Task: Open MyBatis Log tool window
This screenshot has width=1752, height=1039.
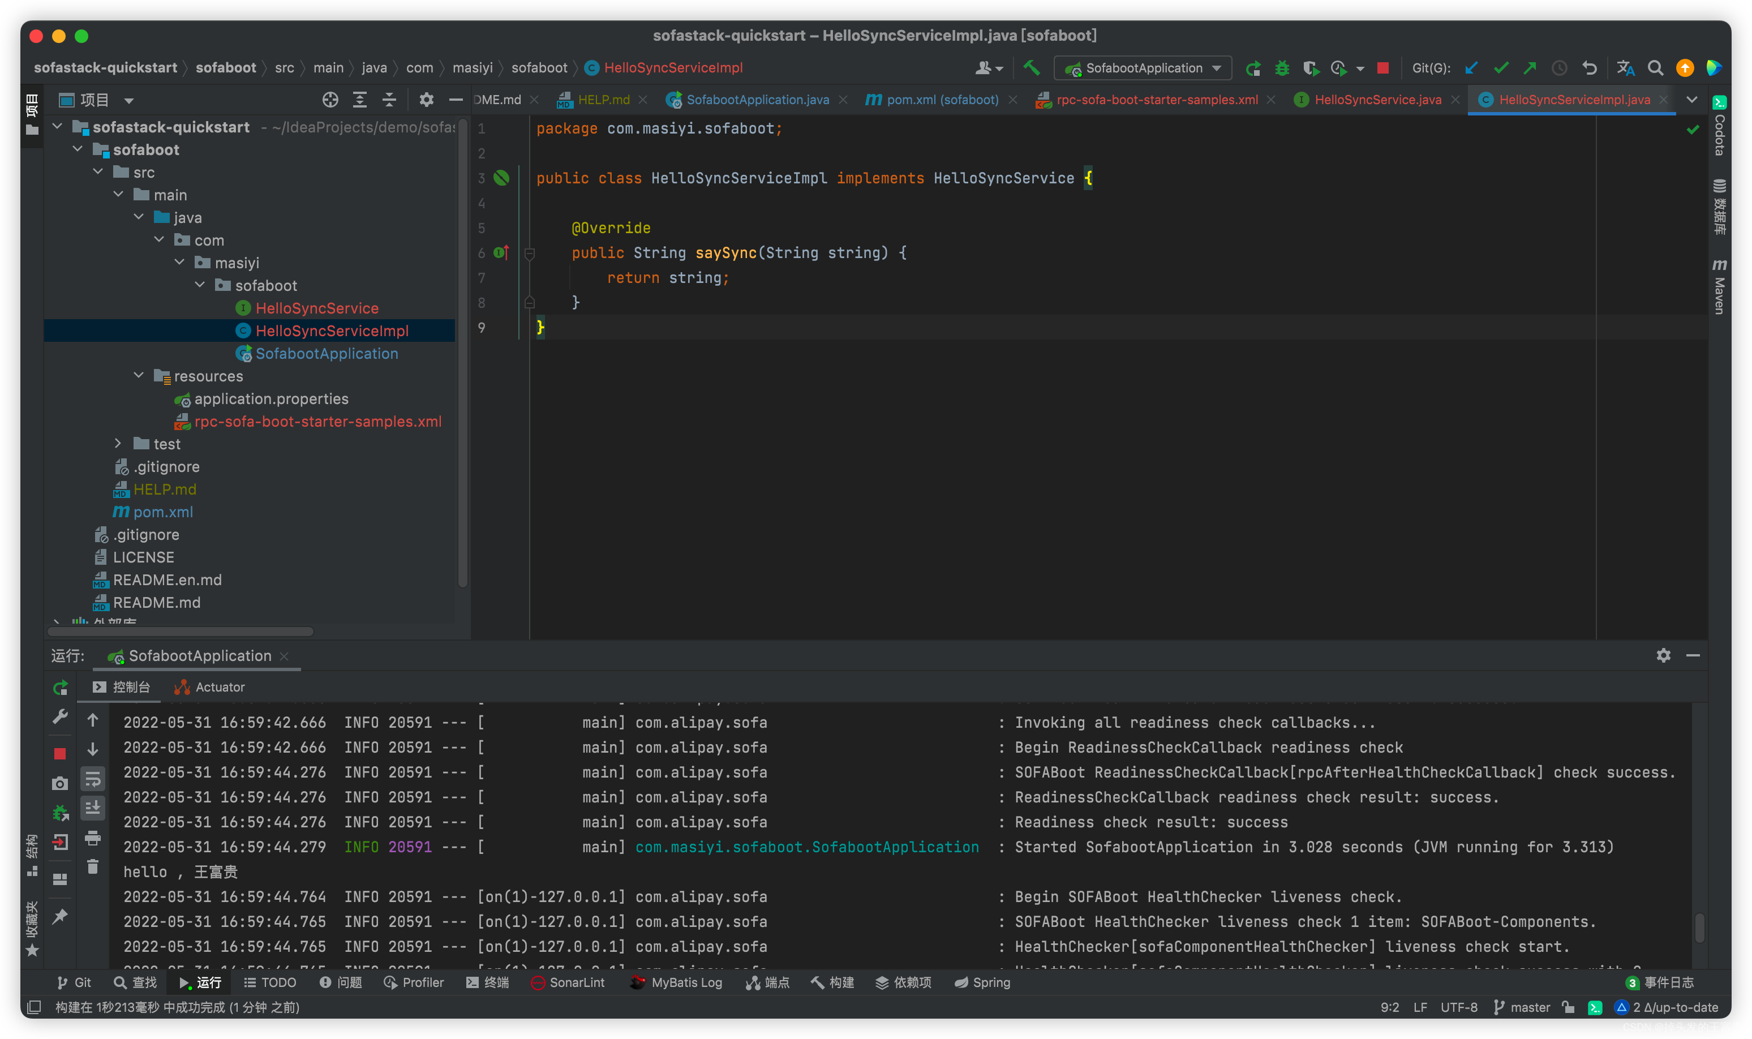Action: pyautogui.click(x=676, y=982)
